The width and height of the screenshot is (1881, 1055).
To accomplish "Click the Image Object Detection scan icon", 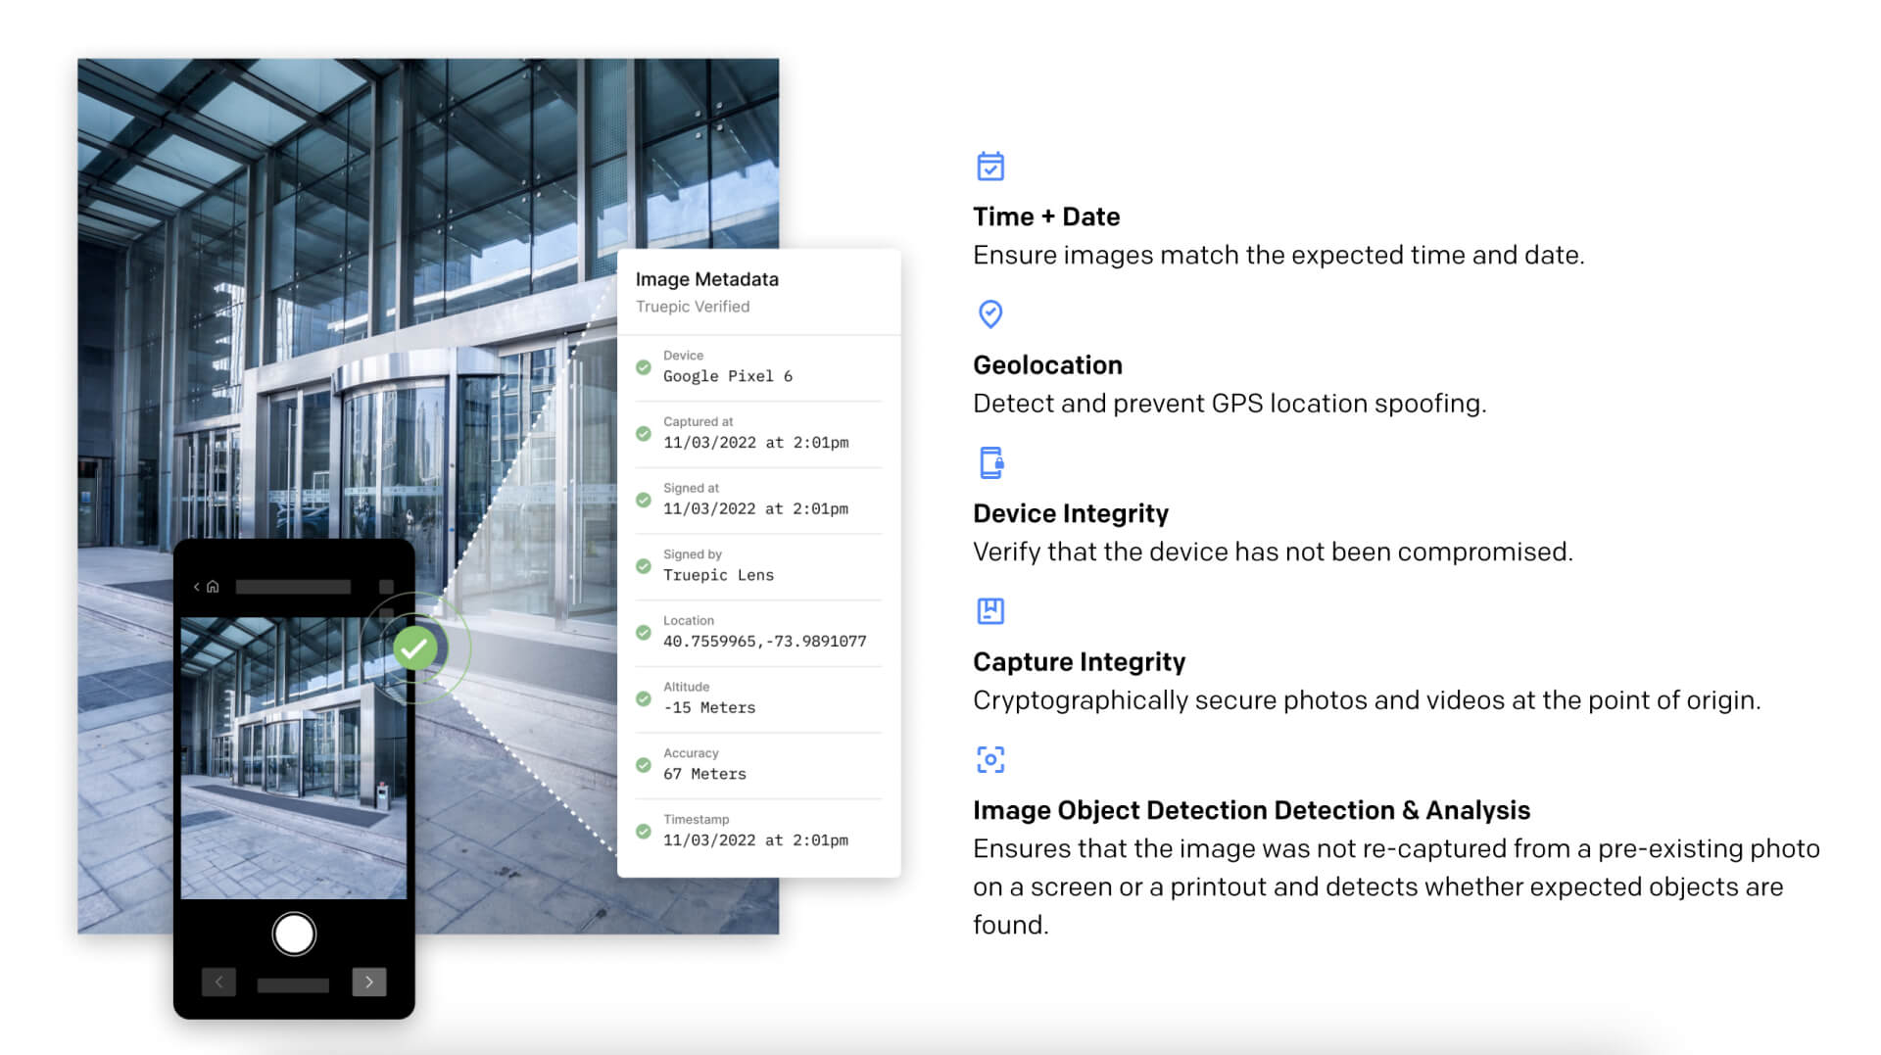I will click(990, 759).
